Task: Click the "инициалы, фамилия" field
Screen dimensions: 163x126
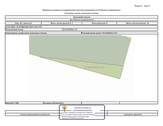Action: (x=133, y=115)
